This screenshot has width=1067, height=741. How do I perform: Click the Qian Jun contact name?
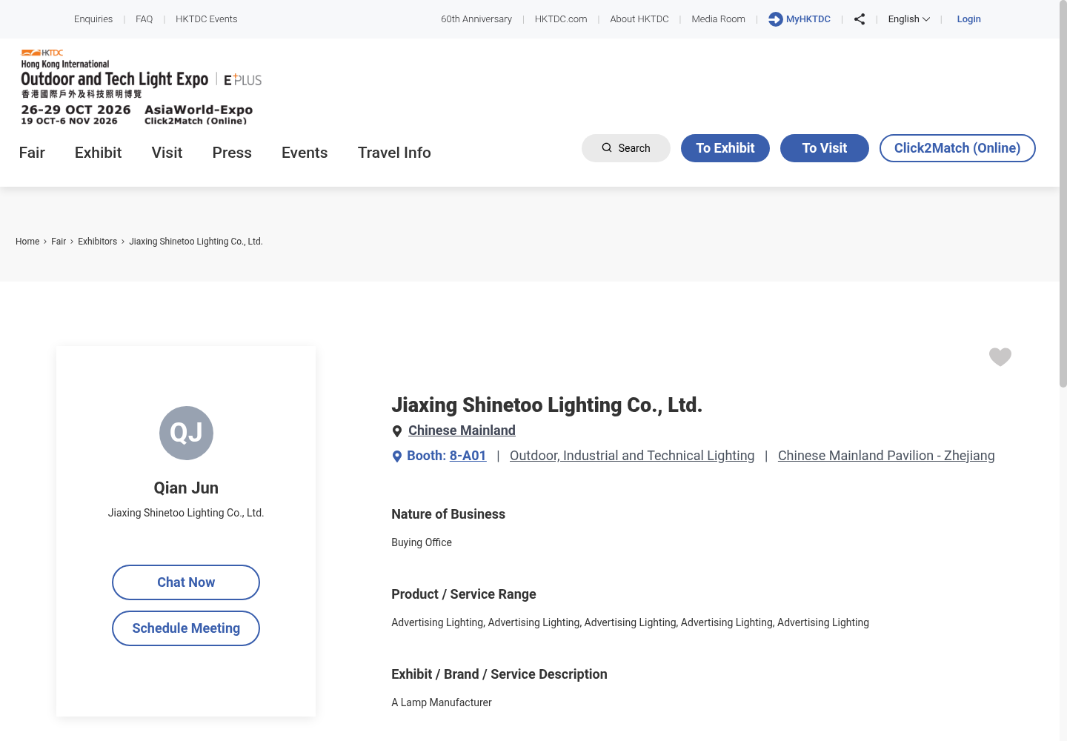coord(186,488)
